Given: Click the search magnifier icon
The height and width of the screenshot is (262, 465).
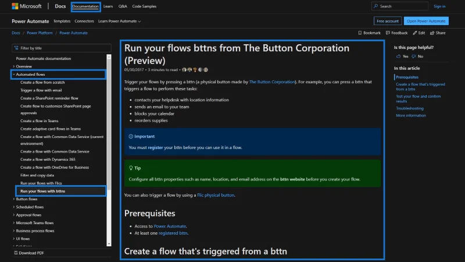Looking at the screenshot, I should tap(376, 6).
